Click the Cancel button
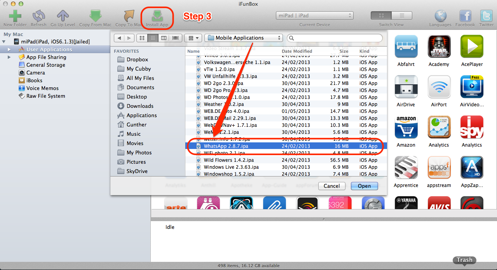Image resolution: width=497 pixels, height=270 pixels. pyautogui.click(x=331, y=186)
